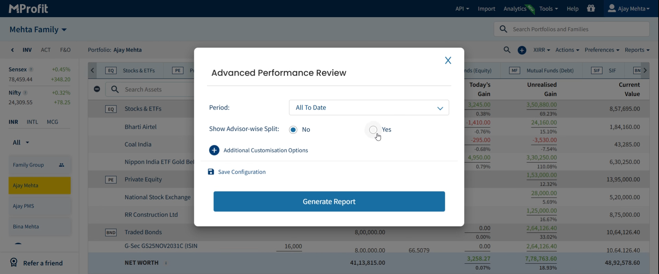Click the Search Portfolios and Families field
659x274 pixels.
click(x=572, y=29)
